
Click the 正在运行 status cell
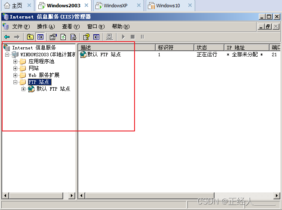click(207, 55)
